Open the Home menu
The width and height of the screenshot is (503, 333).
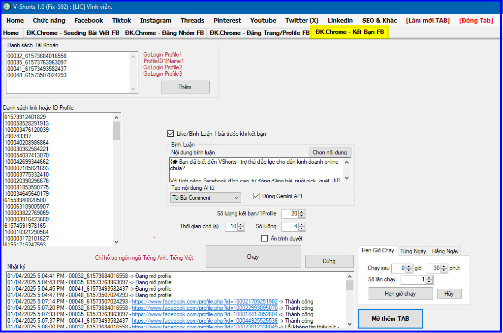coord(15,21)
